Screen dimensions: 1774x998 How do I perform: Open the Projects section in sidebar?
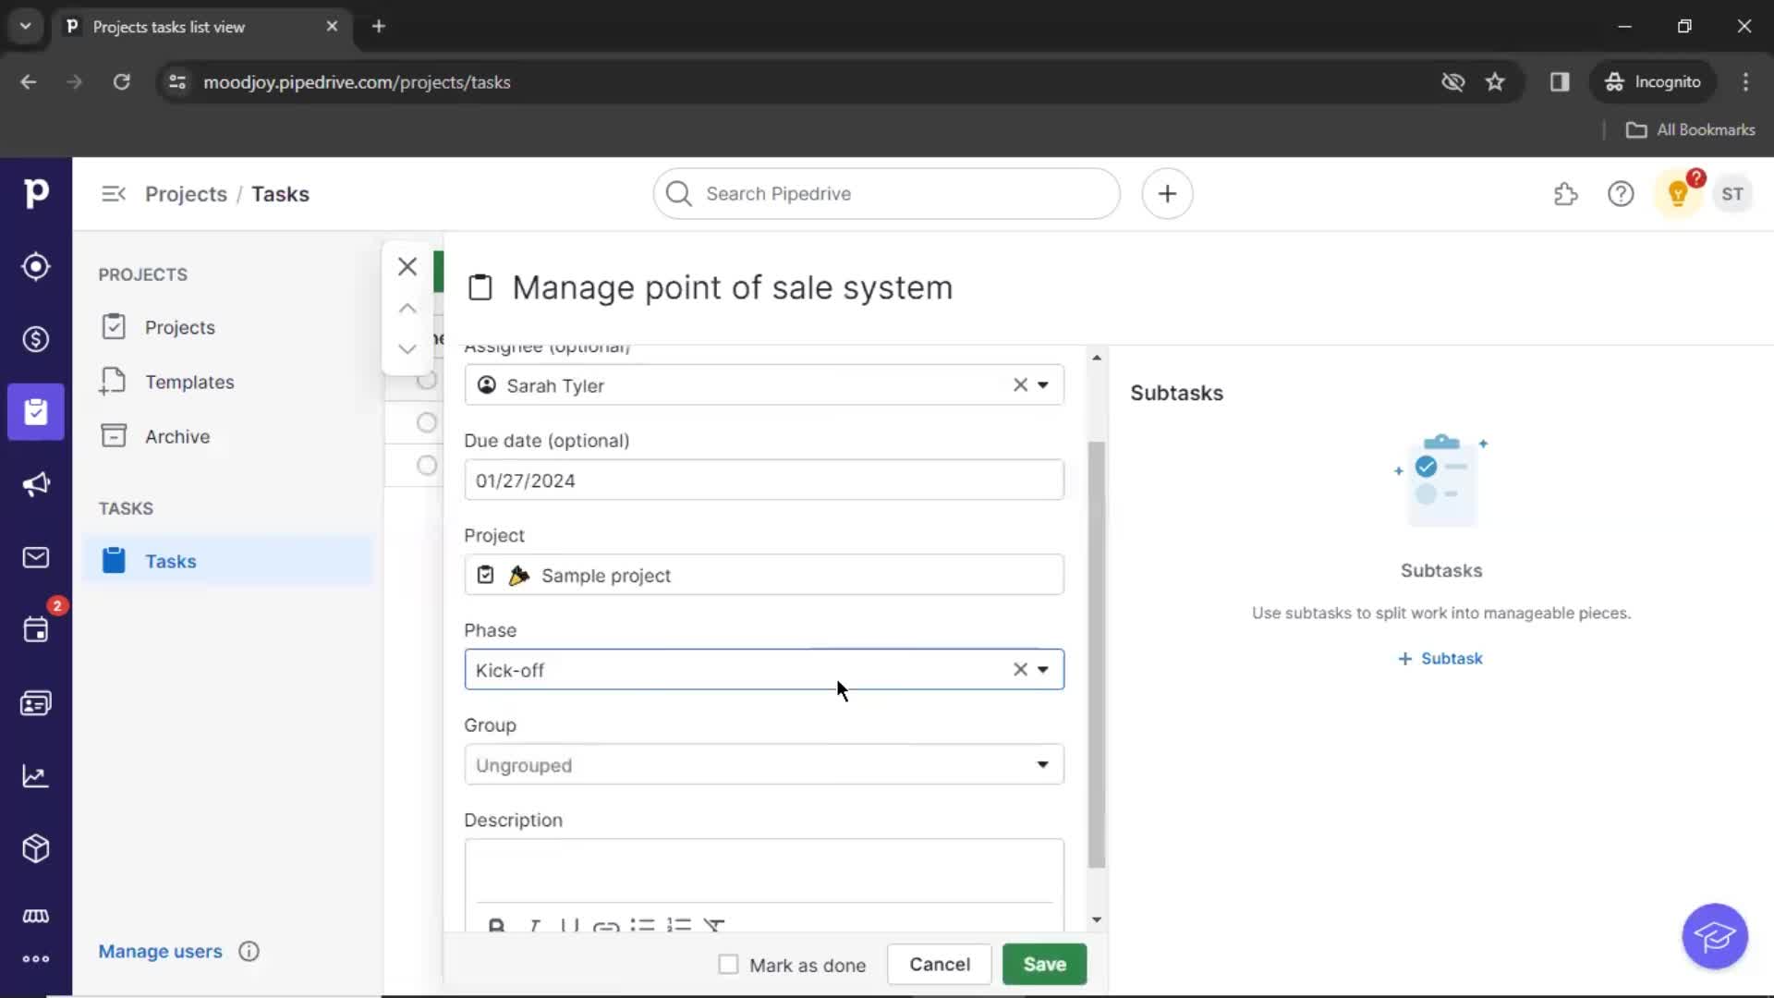tap(180, 326)
